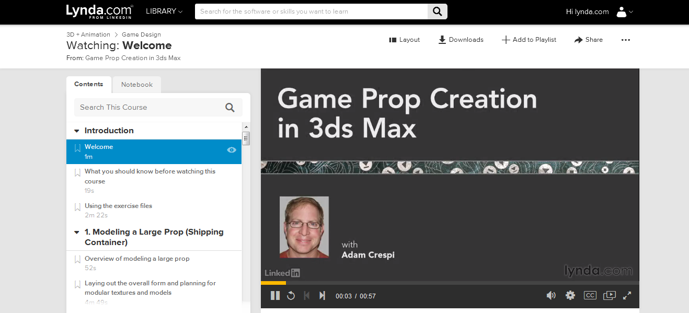The height and width of the screenshot is (313, 689).
Task: Add course to Playlist
Action: coord(529,40)
